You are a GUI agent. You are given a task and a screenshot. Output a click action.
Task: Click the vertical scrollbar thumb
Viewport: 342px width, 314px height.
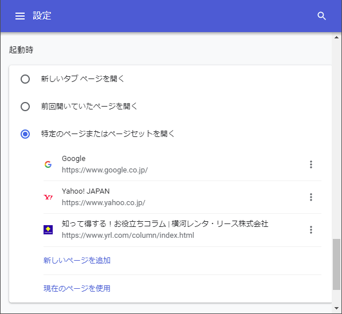coord(336,265)
